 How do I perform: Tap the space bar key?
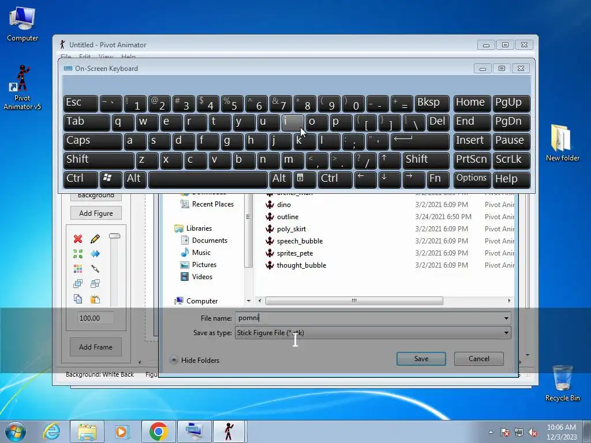point(208,179)
